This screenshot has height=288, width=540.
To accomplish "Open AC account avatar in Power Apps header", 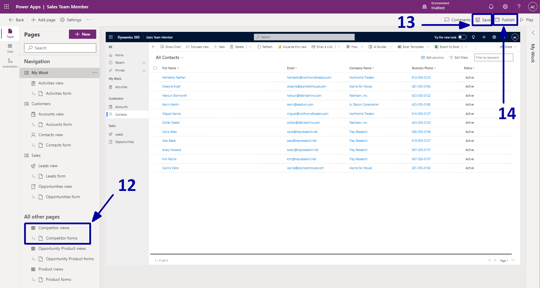I will pyautogui.click(x=533, y=7).
